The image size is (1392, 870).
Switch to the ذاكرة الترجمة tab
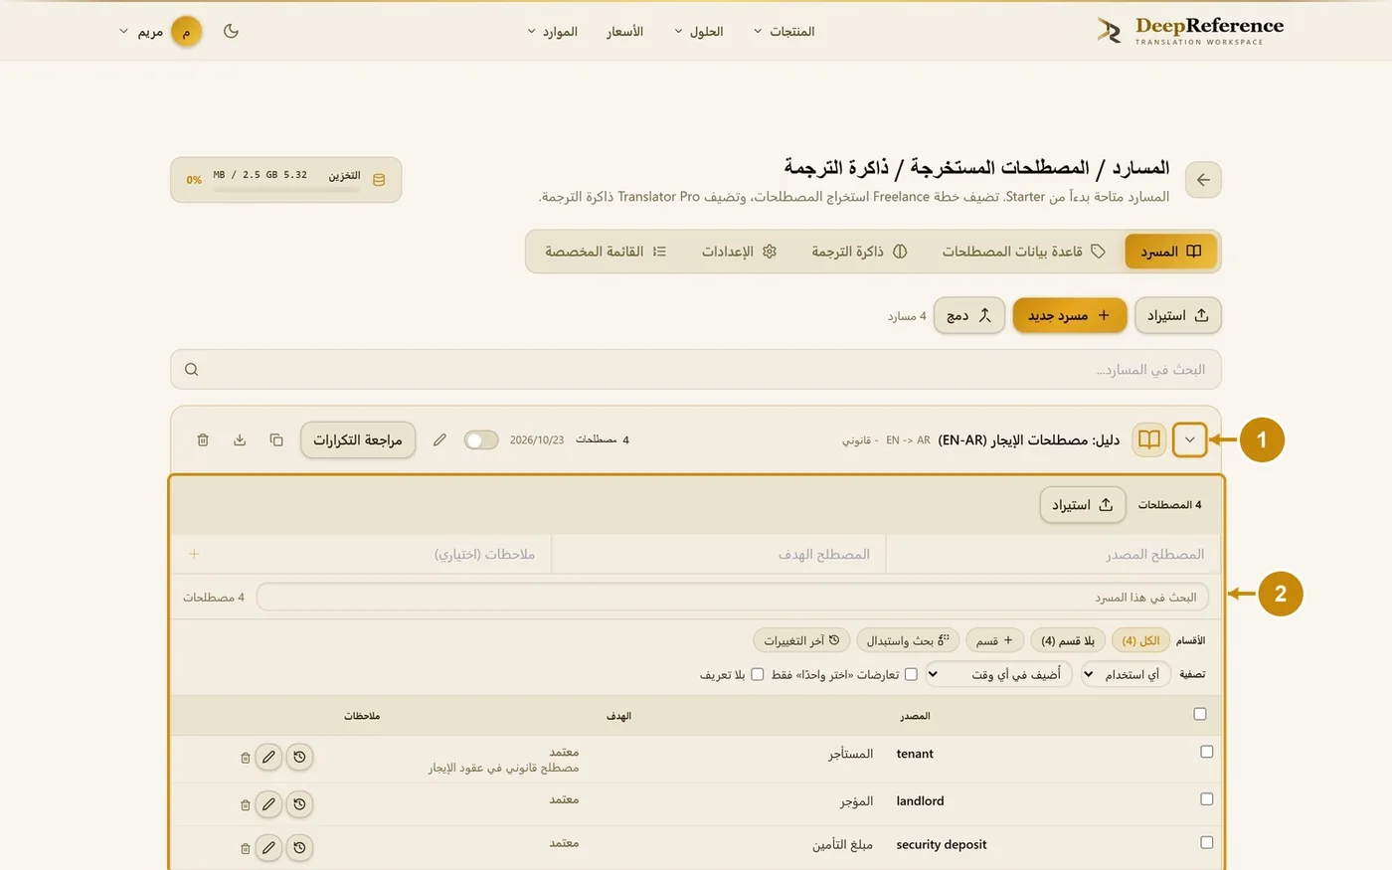coord(859,252)
